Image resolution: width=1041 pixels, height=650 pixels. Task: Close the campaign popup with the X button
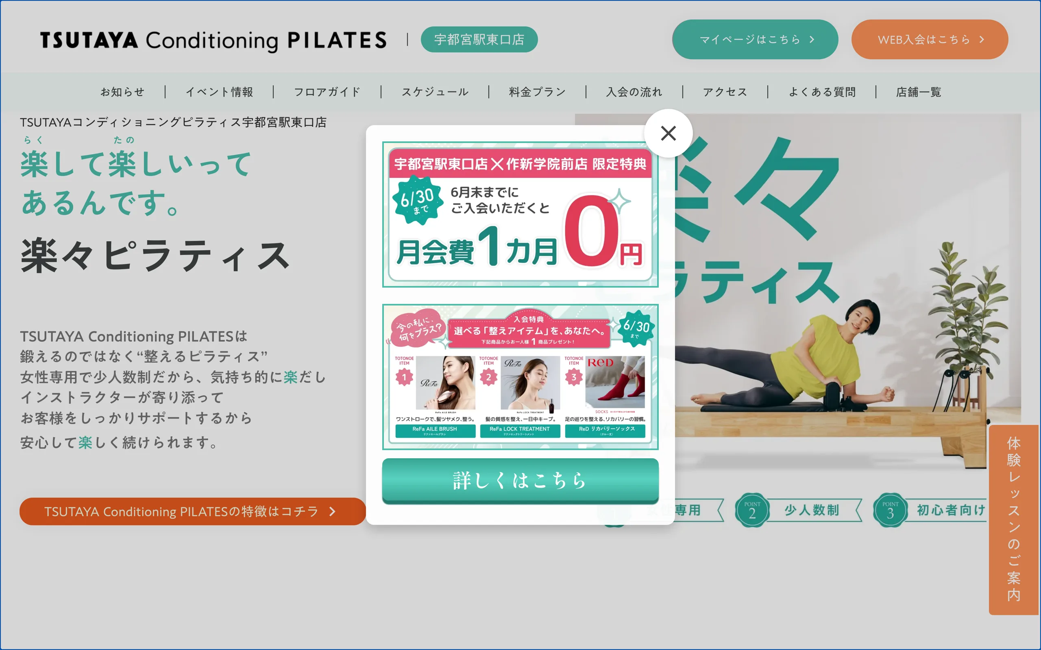668,133
